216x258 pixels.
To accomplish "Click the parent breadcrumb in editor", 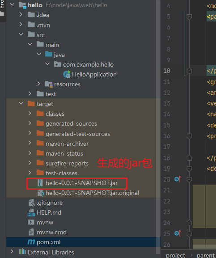I will pyautogui.click(x=206, y=255).
